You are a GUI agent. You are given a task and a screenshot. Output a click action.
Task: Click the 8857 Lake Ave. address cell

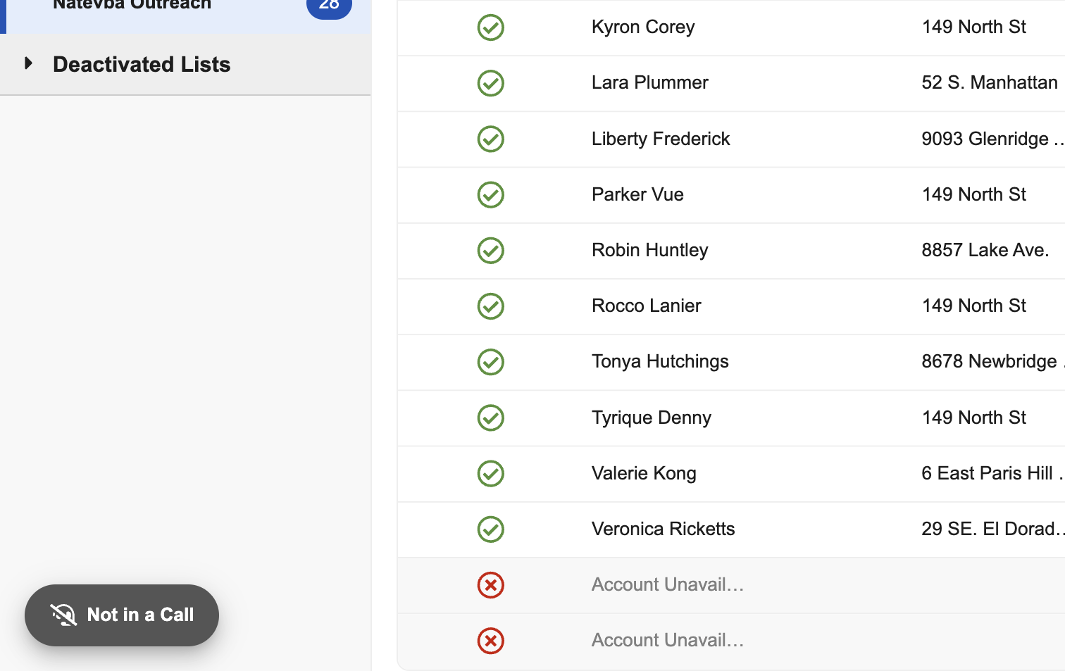(985, 250)
